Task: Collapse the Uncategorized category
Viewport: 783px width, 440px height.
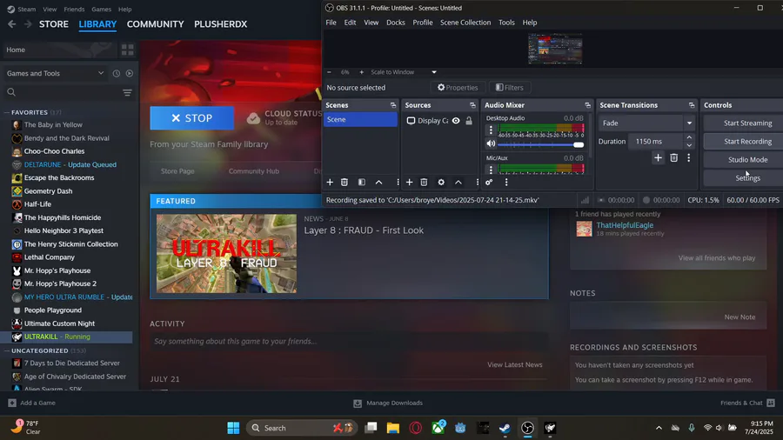Action: tap(7, 350)
